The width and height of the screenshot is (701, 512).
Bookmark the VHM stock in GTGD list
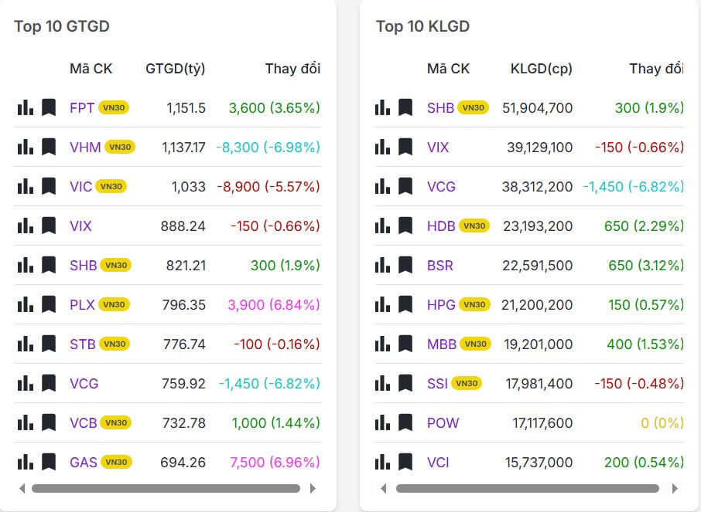(49, 147)
